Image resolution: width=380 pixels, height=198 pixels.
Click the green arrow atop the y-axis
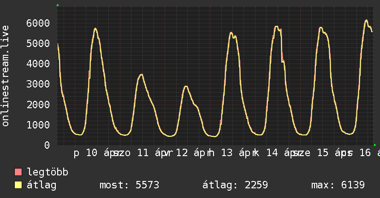58,5
